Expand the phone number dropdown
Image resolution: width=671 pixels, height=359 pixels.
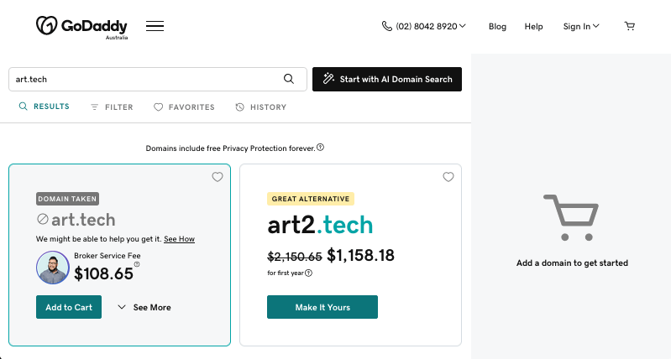pyautogui.click(x=424, y=26)
